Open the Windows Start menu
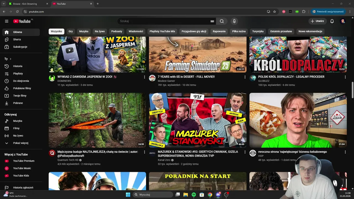Viewport: 354px width, 199px height. [128, 195]
